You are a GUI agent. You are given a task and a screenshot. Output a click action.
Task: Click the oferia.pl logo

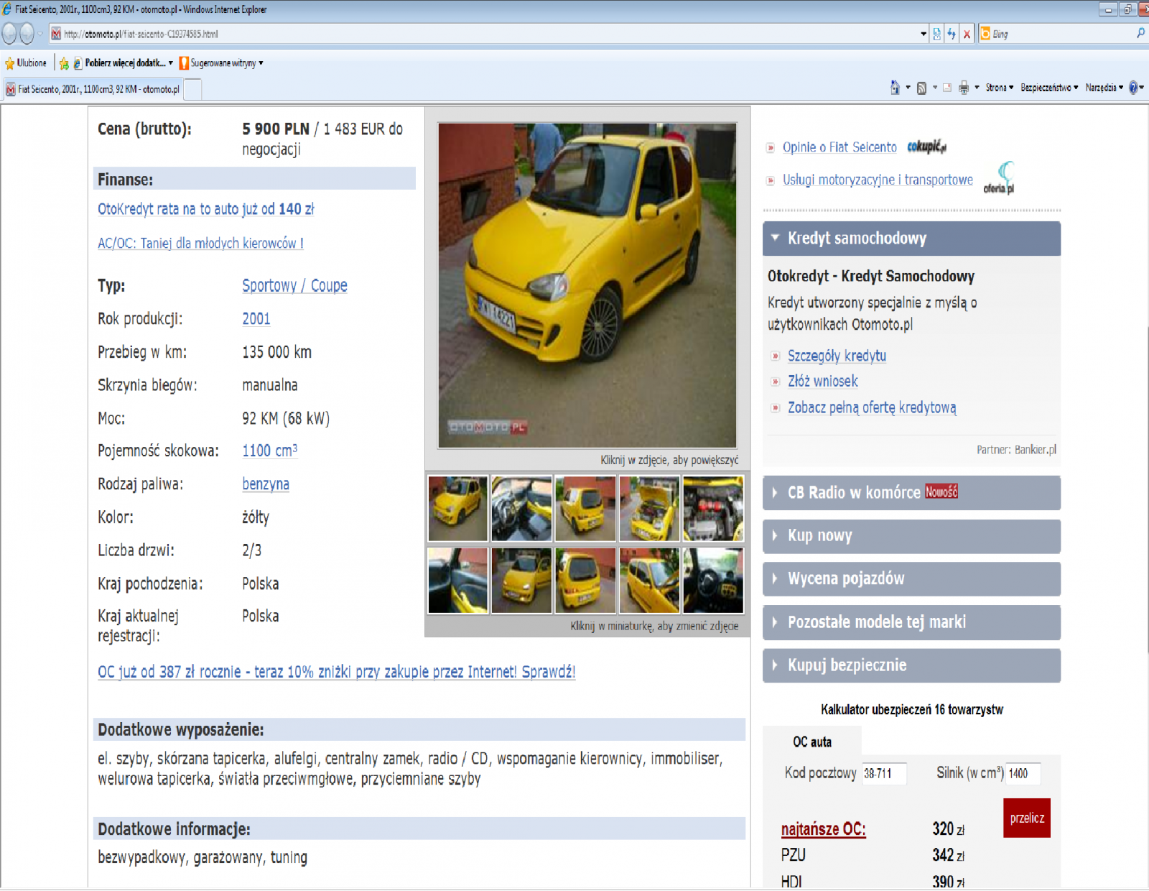click(x=999, y=178)
